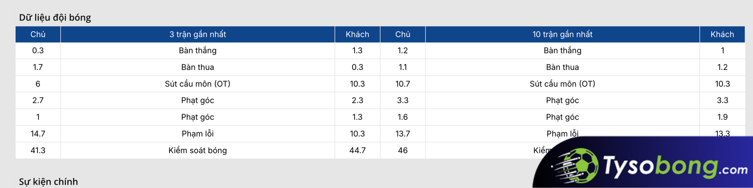Image resolution: width=753 pixels, height=188 pixels.
Task: Click the 14.7 fouls value
Action: [38, 134]
